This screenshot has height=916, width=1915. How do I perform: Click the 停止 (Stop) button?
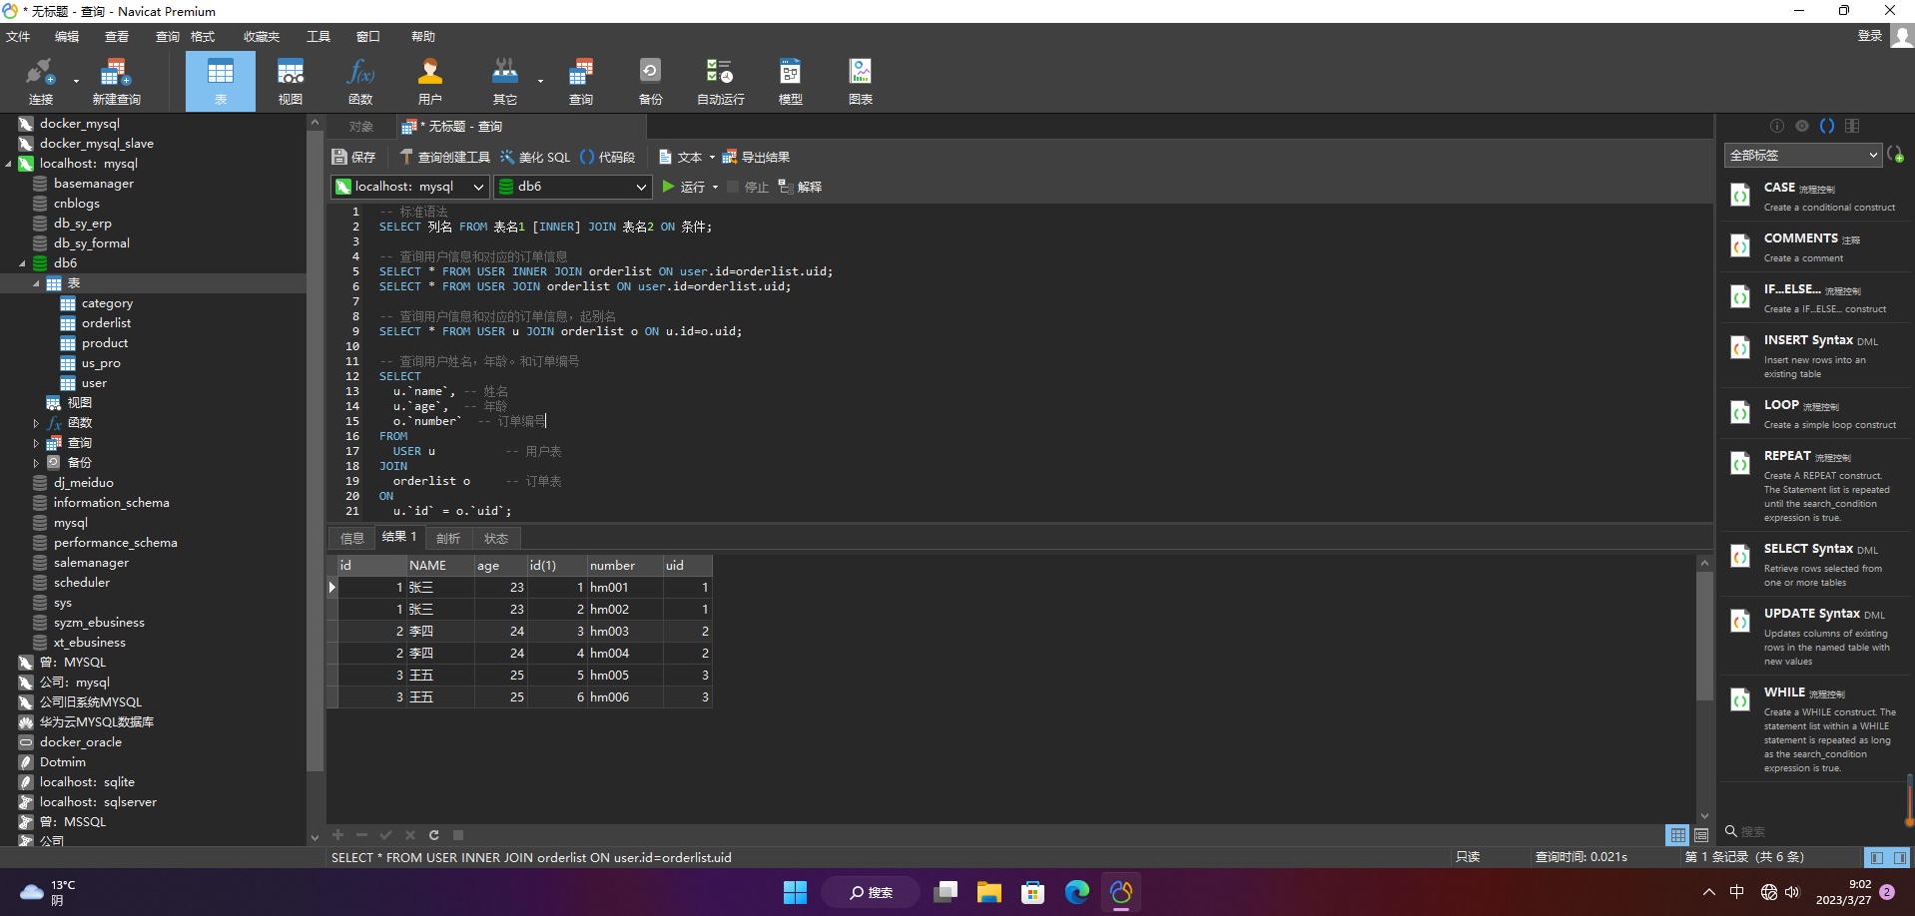748,187
